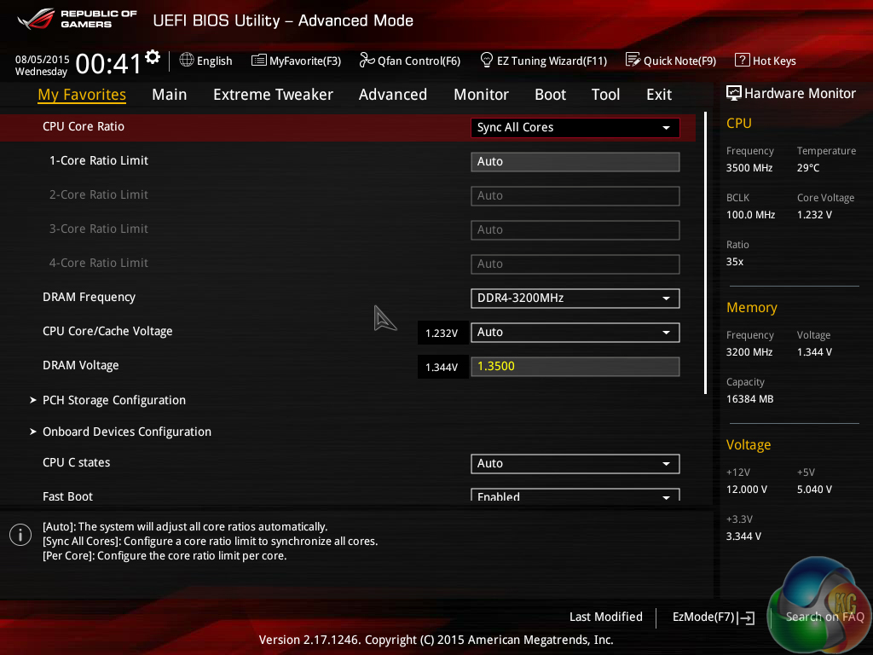Click the 3200 MHz memory frequency reading
The height and width of the screenshot is (655, 873).
click(749, 352)
